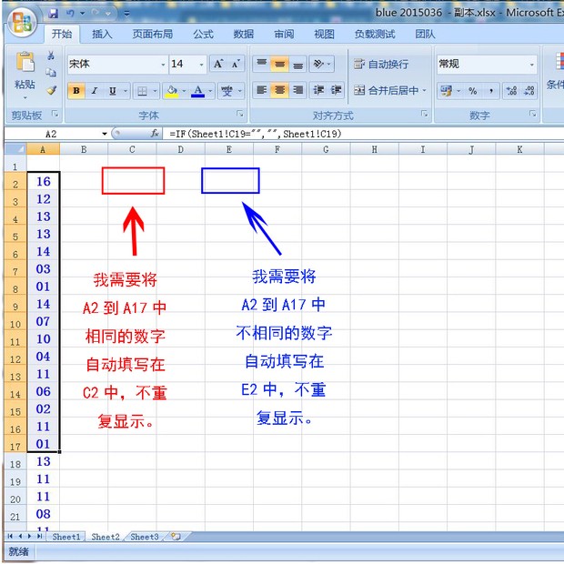Viewport: 564px width, 564px height.
Task: Switch to the 插入 ribbon tab
Action: click(103, 35)
